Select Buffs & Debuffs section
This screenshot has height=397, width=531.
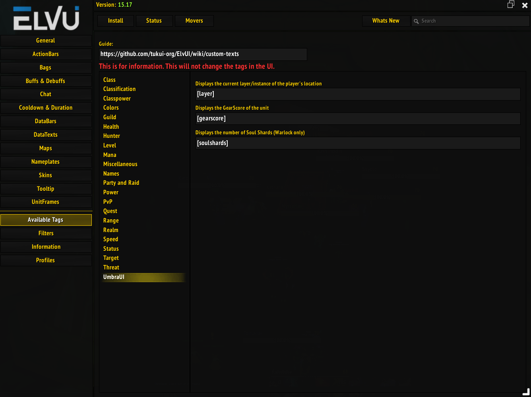point(46,81)
